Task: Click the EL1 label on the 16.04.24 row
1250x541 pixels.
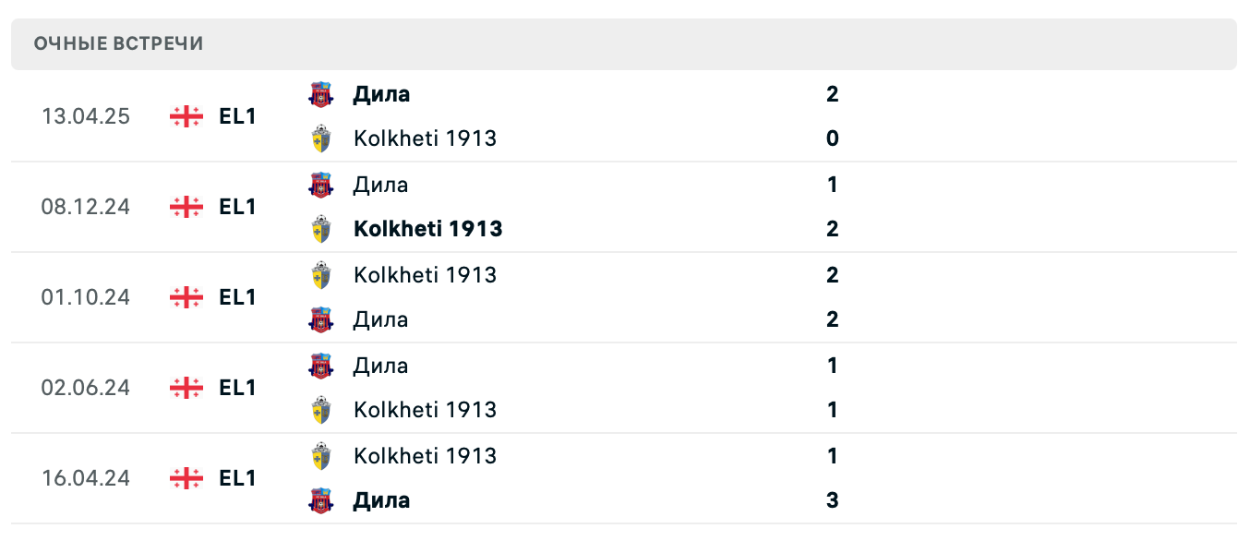Action: pos(236,478)
